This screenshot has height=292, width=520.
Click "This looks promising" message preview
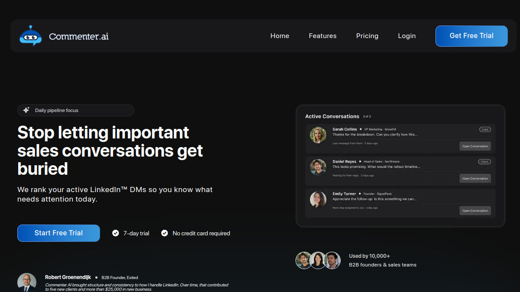pyautogui.click(x=377, y=167)
